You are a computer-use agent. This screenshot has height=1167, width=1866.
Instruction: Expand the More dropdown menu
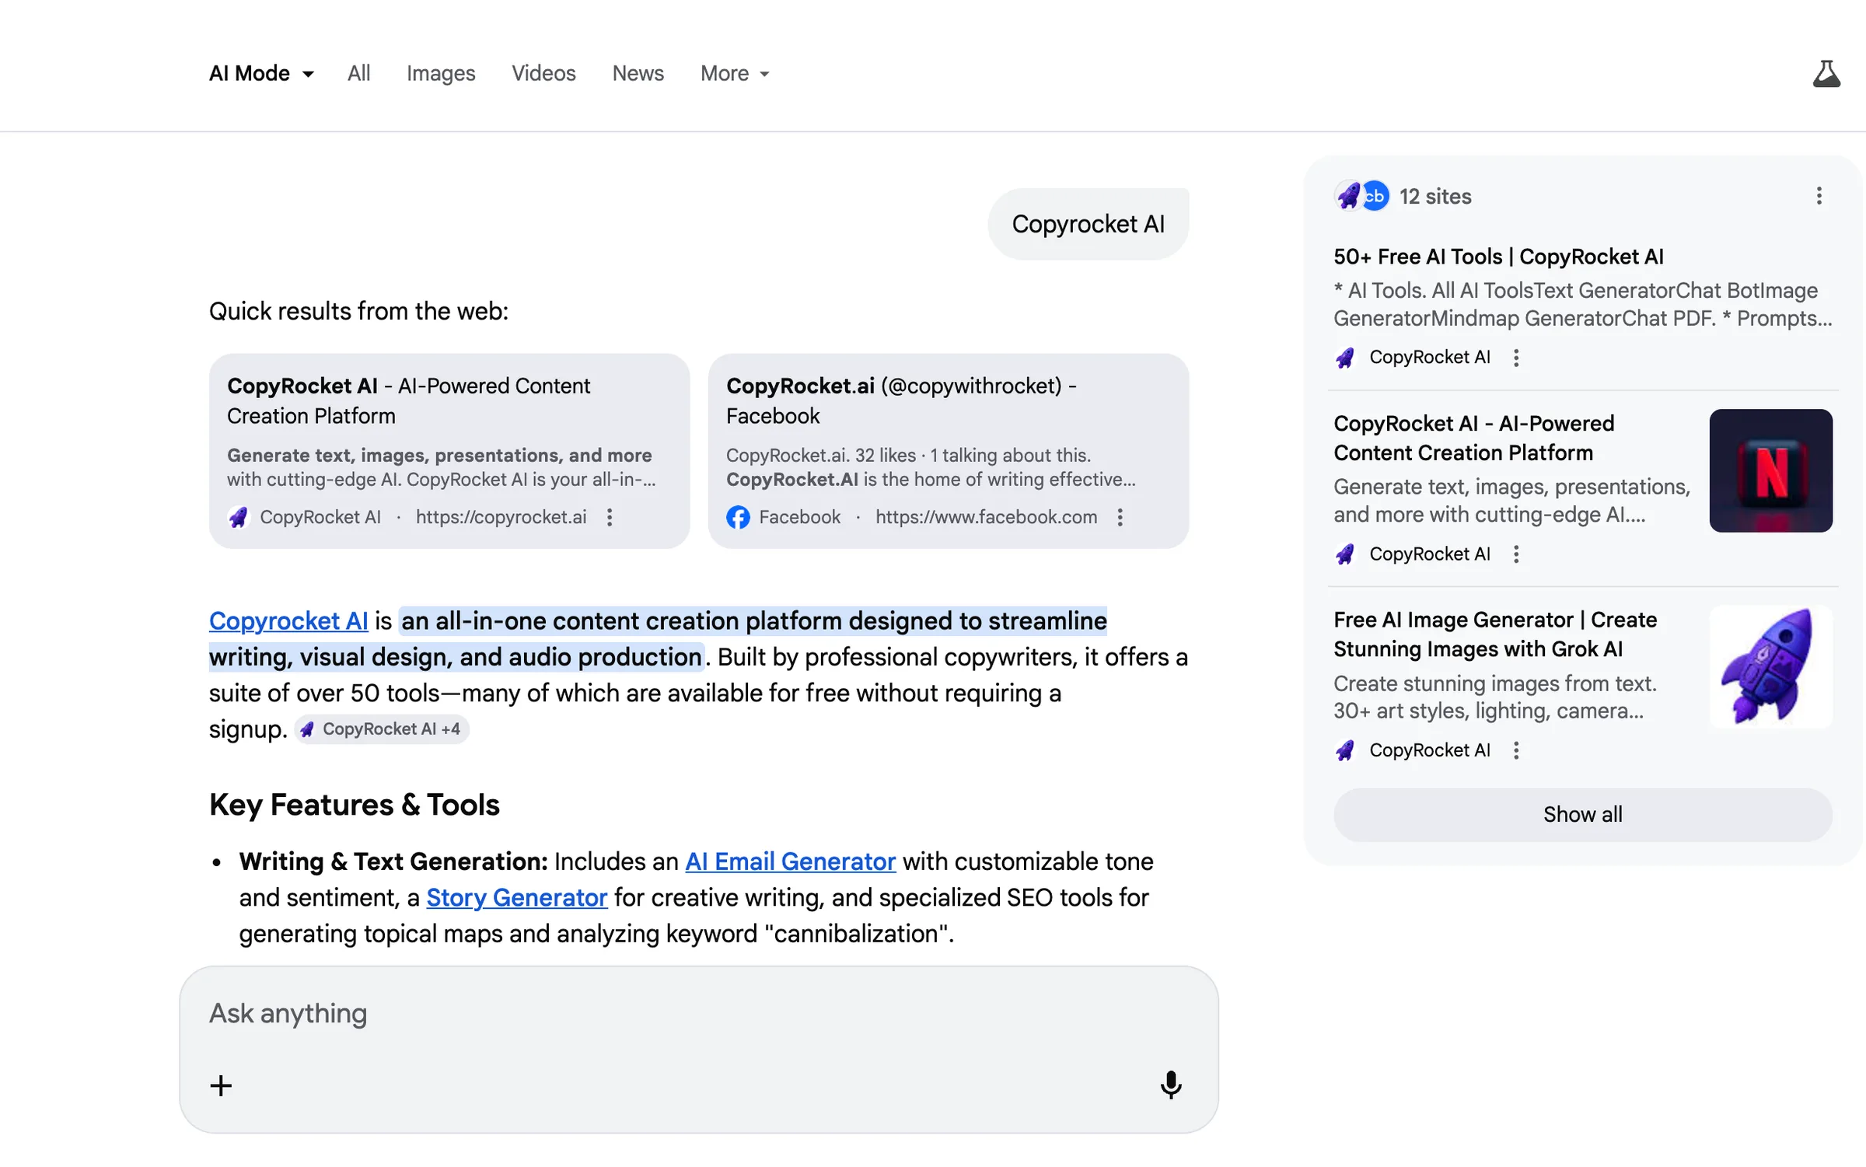(x=734, y=74)
